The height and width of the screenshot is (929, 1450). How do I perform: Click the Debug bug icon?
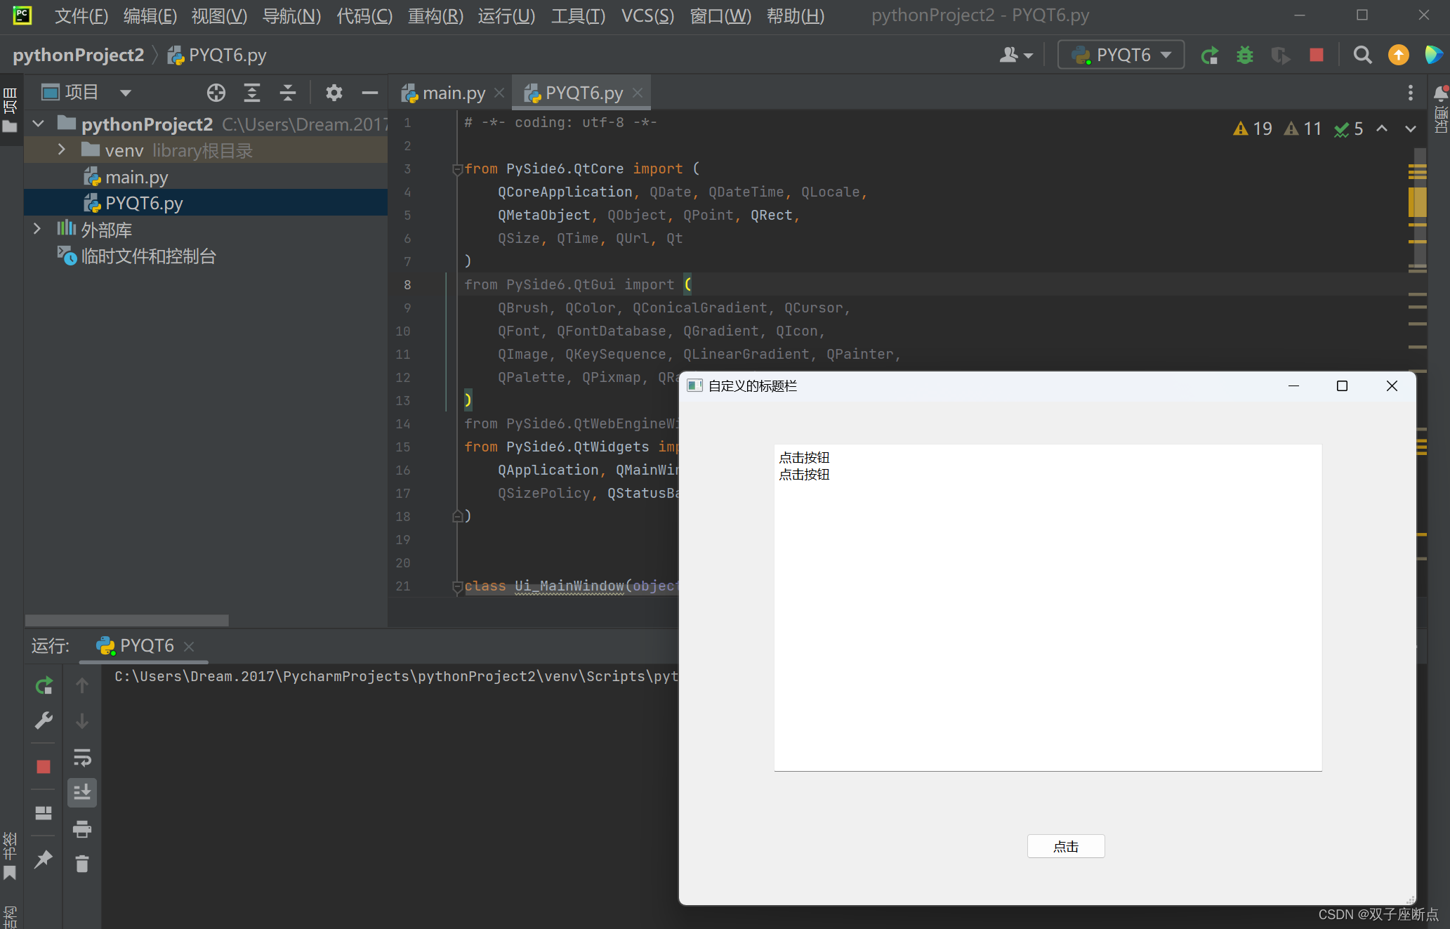(1244, 55)
